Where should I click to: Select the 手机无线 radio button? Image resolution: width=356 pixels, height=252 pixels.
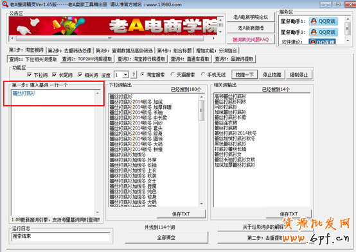coord(203,74)
